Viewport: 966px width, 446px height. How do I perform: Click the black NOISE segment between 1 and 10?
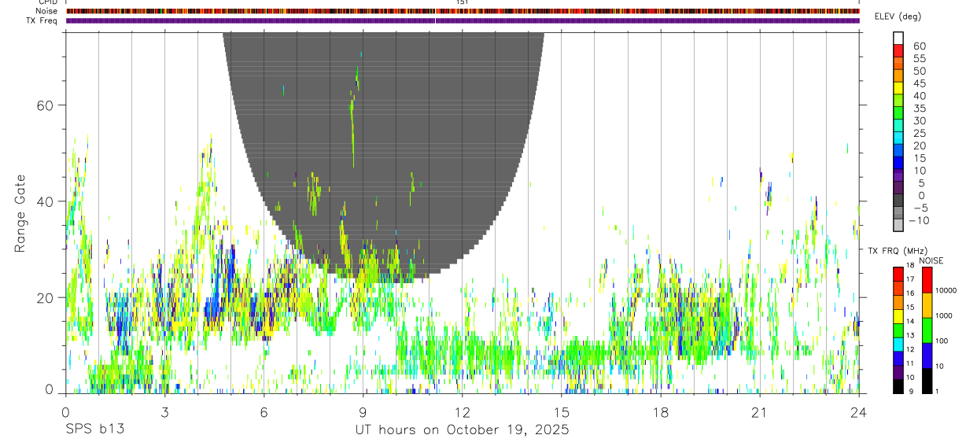pos(927,381)
